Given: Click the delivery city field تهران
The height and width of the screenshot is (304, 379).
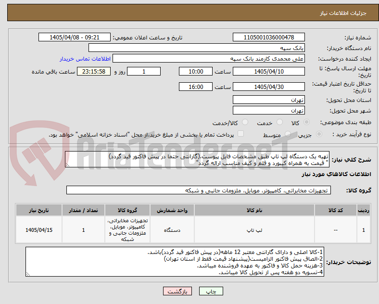Looking at the screenshot, I should [x=268, y=111].
